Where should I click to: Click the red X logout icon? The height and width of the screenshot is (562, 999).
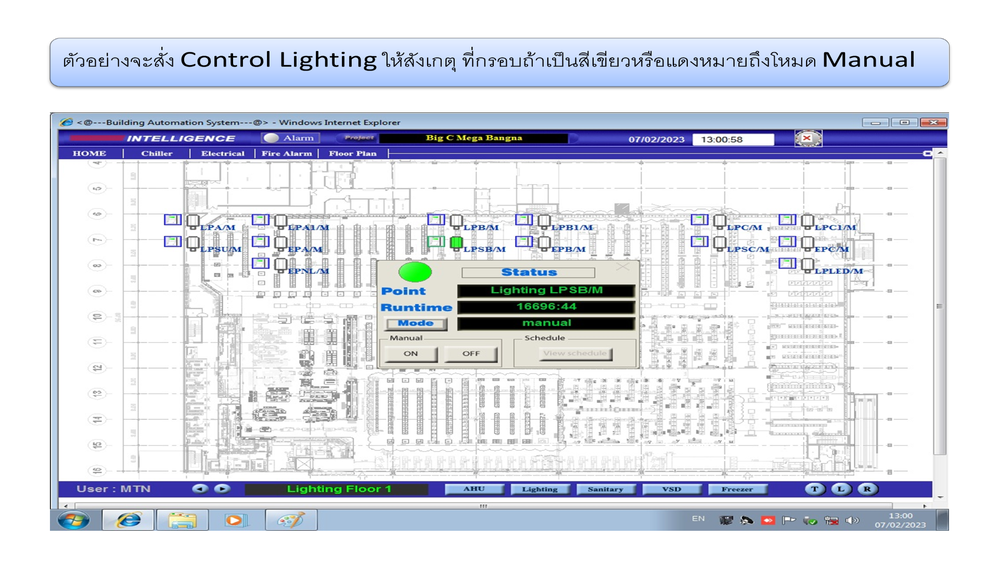click(808, 138)
